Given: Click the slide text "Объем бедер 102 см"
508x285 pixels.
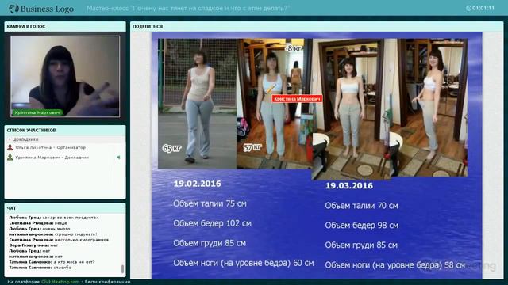Looking at the screenshot, I should [212, 223].
